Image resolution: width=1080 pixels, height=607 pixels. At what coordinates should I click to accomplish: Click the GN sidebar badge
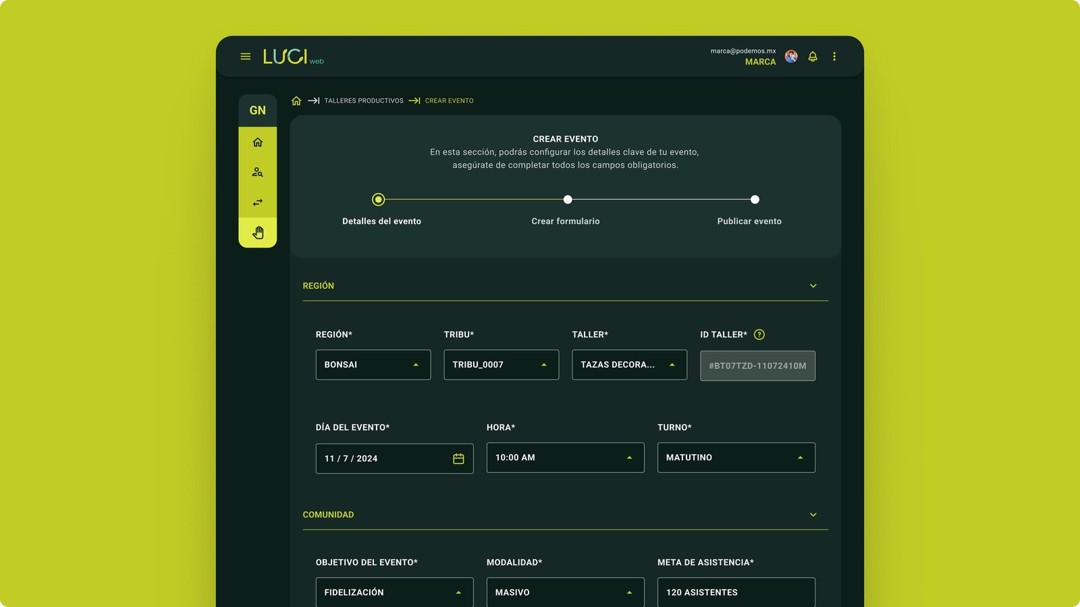click(258, 111)
